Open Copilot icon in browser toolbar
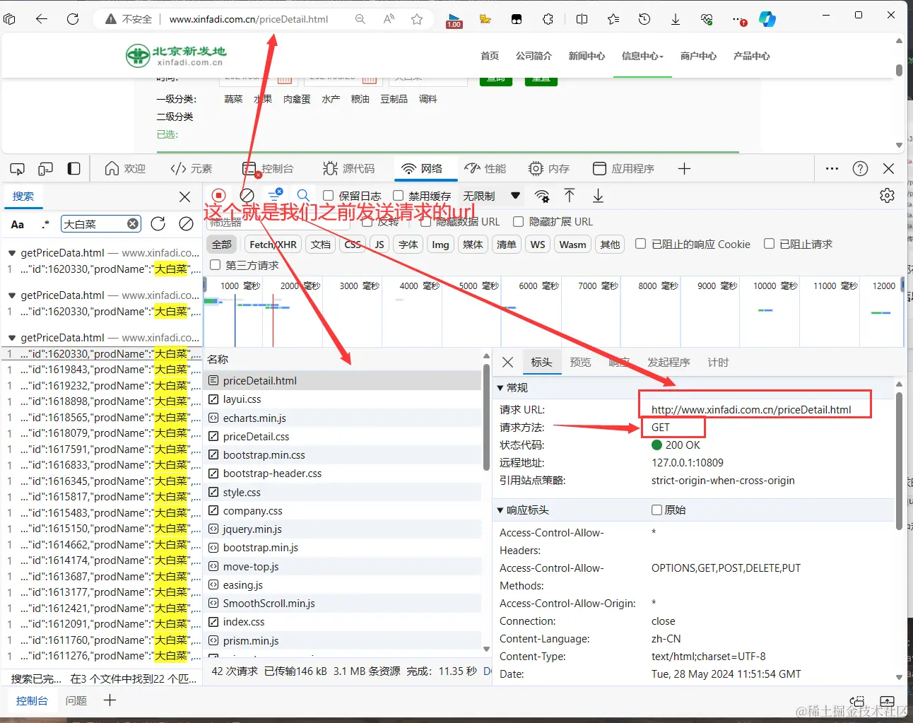This screenshot has height=723, width=913. click(767, 19)
